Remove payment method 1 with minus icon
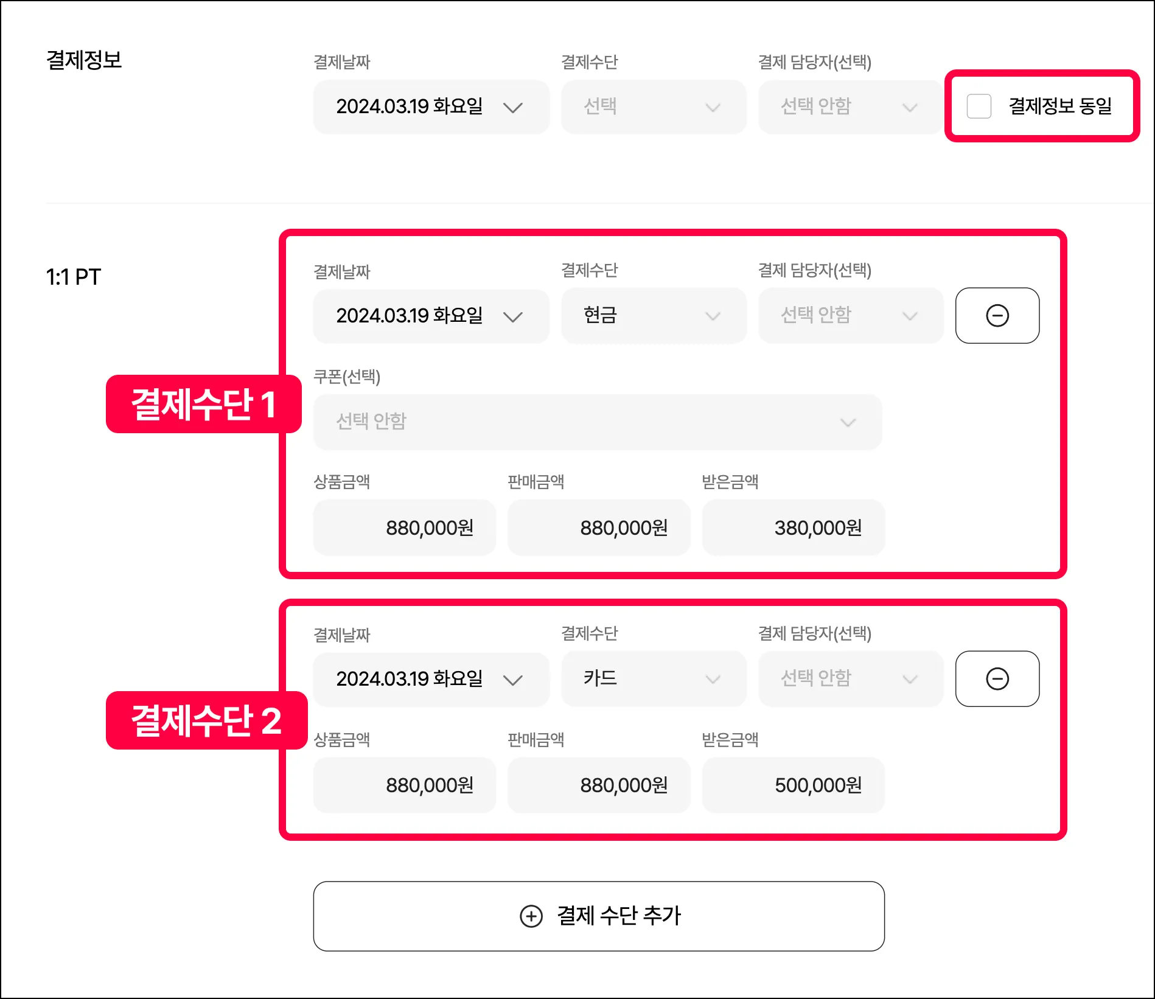The height and width of the screenshot is (999, 1155). pos(997,316)
